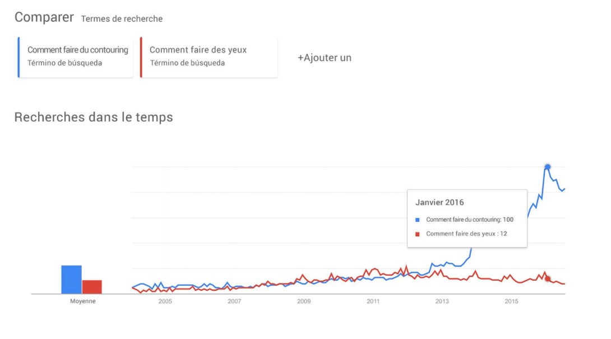Image resolution: width=611 pixels, height=339 pixels.
Task: Click the "Comment faire du contouring: 100" tooltip entry
Action: click(x=469, y=220)
